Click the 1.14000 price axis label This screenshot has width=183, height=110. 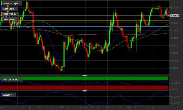(x=176, y=8)
